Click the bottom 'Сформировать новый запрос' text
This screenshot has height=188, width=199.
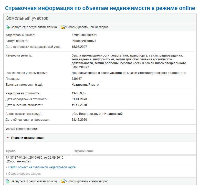tap(87, 181)
